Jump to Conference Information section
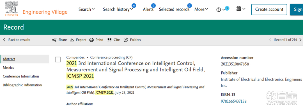The image size is (303, 111). tap(21, 76)
